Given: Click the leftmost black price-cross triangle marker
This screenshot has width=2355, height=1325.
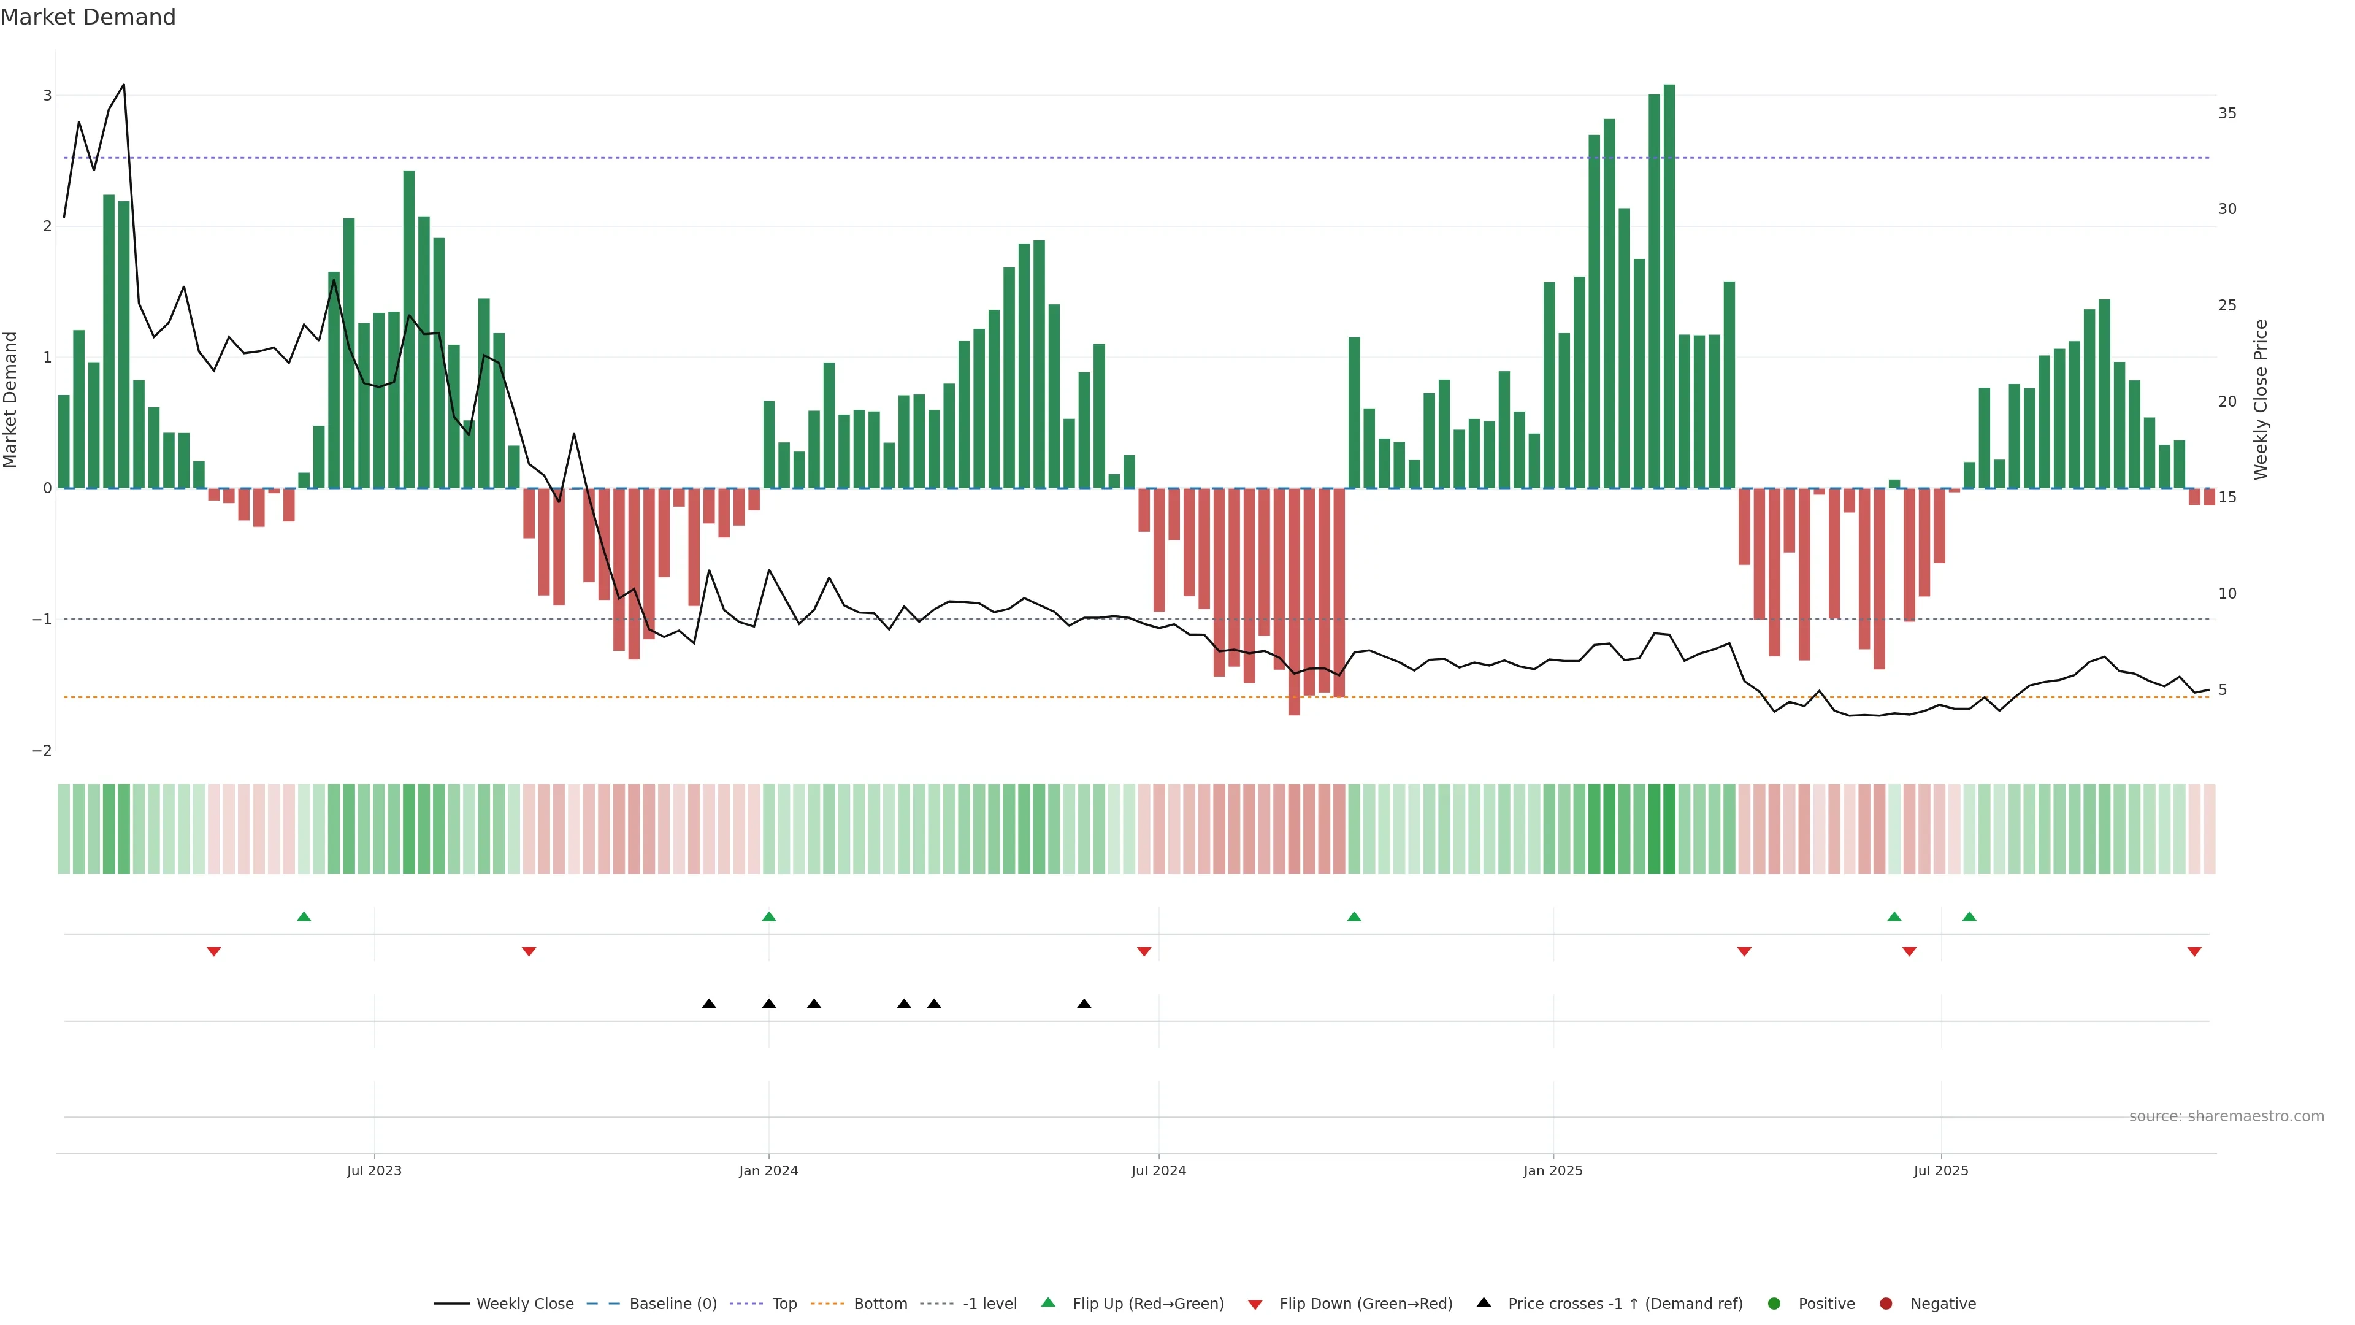Looking at the screenshot, I should click(708, 1003).
